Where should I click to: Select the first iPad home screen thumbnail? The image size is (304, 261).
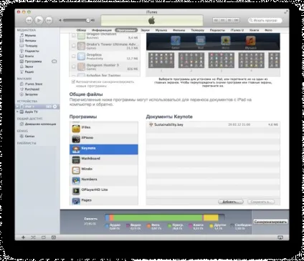pyautogui.click(x=161, y=60)
